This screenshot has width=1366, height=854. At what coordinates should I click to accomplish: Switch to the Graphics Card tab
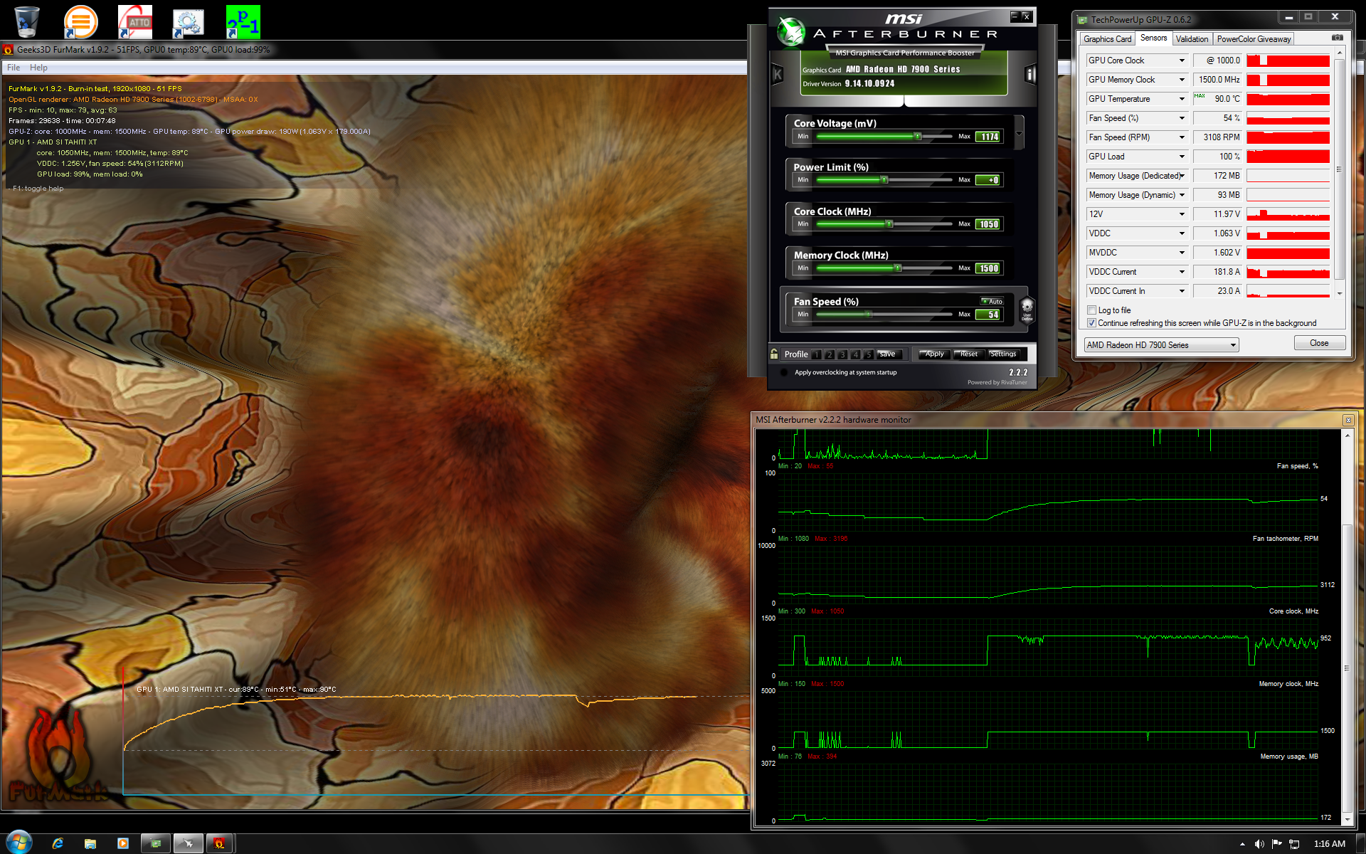click(x=1107, y=39)
